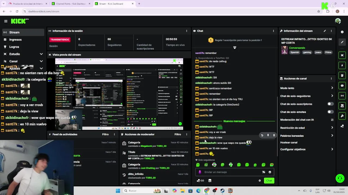Open AI chat moderation external link icon

(x=332, y=120)
